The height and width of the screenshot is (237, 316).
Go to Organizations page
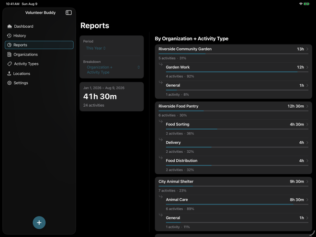(39, 55)
